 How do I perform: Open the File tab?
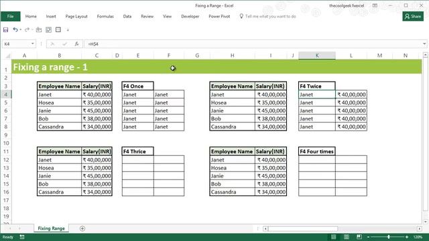tap(11, 16)
